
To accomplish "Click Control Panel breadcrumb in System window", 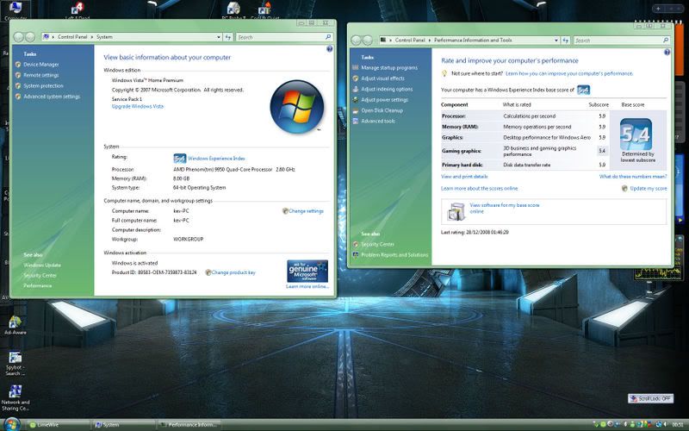I will click(72, 37).
